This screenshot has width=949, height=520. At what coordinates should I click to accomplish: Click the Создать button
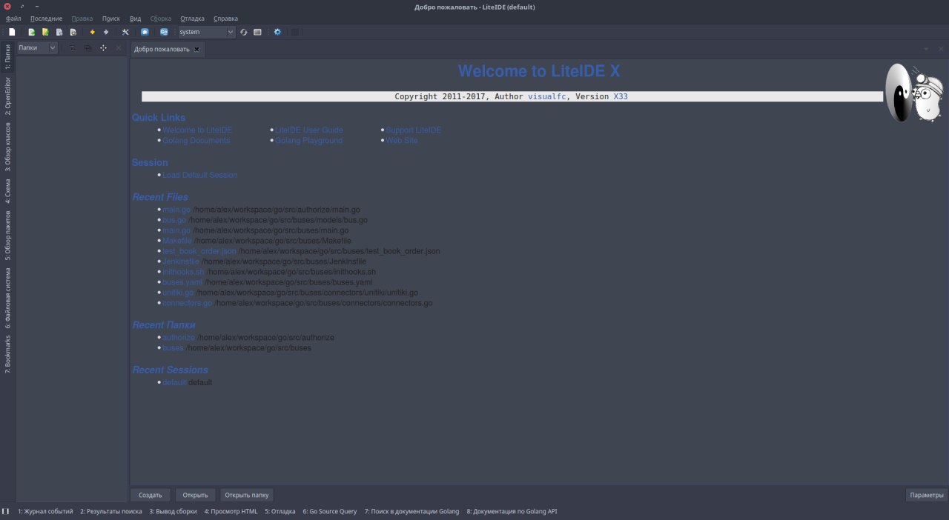pyautogui.click(x=151, y=495)
